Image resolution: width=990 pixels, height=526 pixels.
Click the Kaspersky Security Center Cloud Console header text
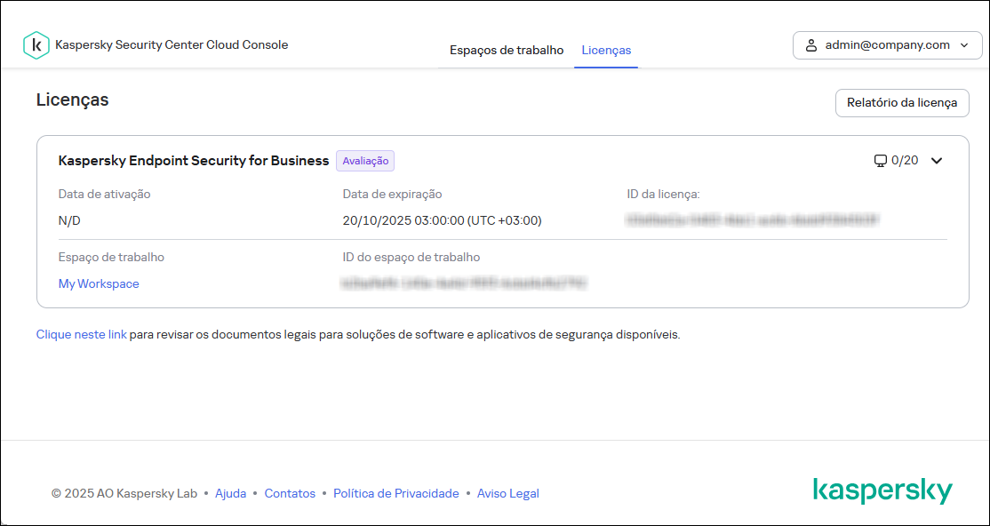click(x=172, y=44)
